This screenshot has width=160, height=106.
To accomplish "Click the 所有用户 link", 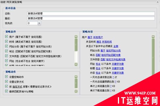I will [98, 37].
